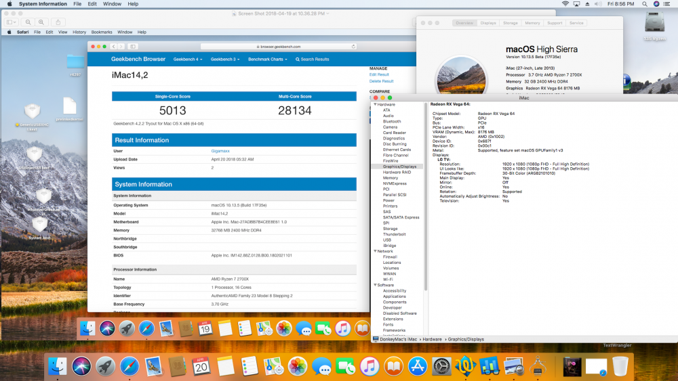Open the Edit menu of System Information
The image size is (678, 381).
point(92,4)
